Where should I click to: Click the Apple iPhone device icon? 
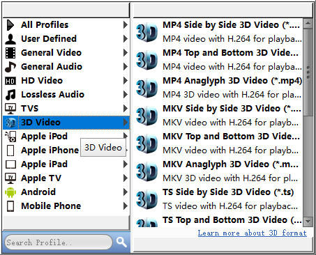point(10,150)
